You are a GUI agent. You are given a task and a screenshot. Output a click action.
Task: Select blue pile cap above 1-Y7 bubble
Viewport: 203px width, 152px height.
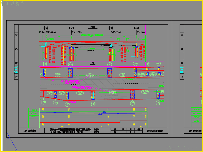click(132, 94)
